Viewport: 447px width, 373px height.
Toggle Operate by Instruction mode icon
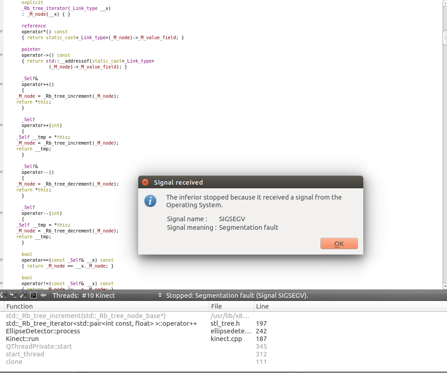[x=33, y=296]
